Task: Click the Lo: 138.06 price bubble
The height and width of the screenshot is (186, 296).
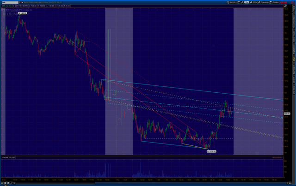Action: (211, 151)
